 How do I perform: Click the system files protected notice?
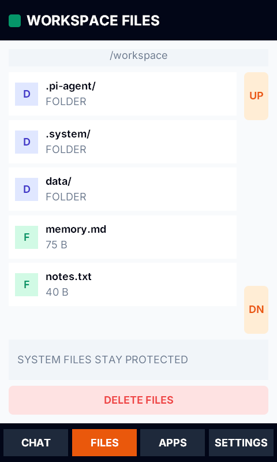[138, 360]
